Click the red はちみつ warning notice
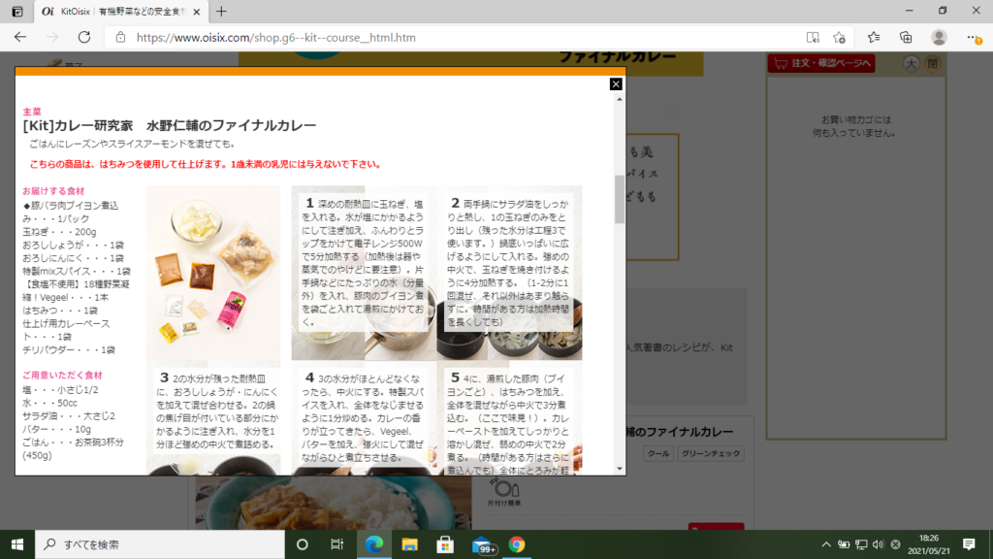 point(206,164)
